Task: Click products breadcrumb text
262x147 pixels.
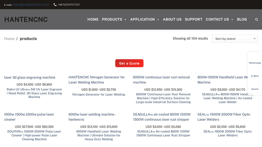Action: [28, 39]
